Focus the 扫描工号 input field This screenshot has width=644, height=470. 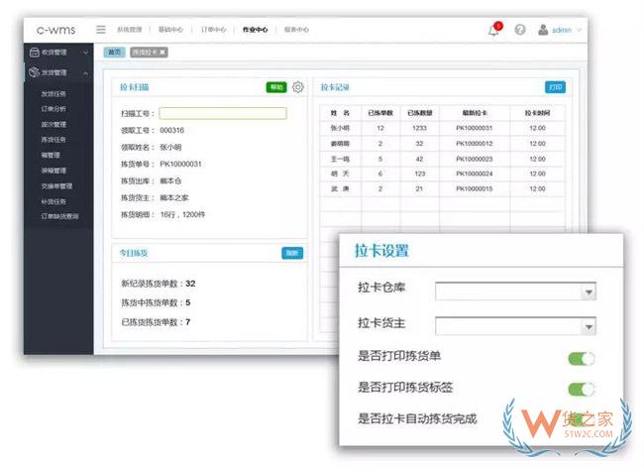coord(223,113)
